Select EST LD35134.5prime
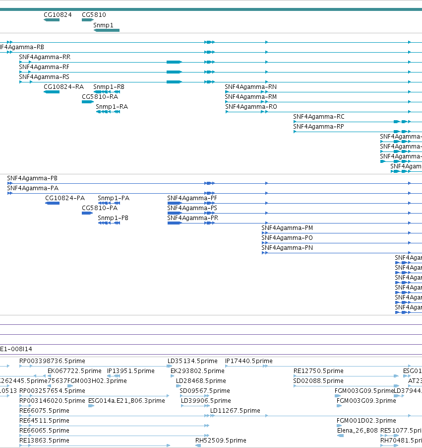The height and width of the screenshot is (448, 422). tap(192, 361)
